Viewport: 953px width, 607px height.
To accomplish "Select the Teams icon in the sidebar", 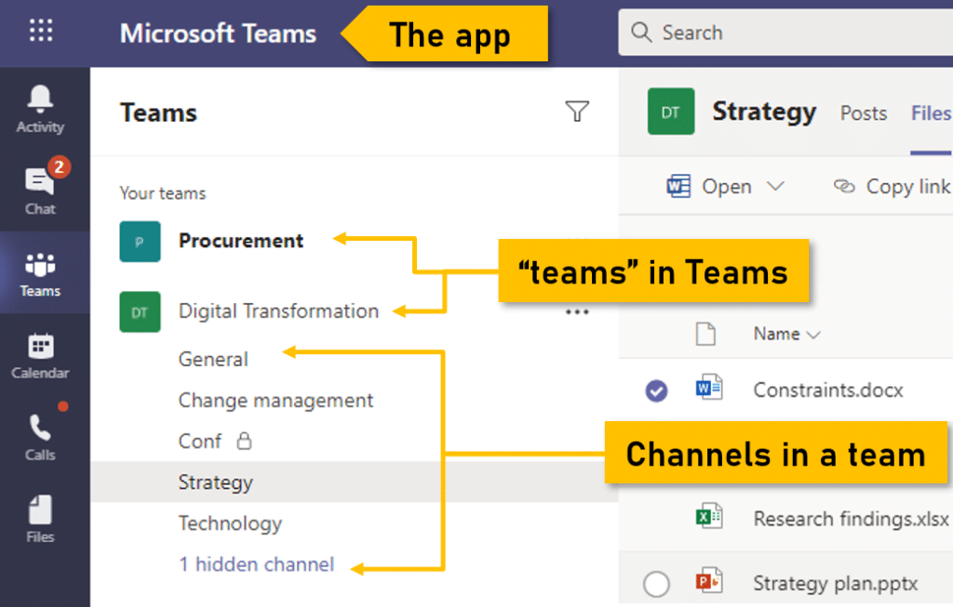I will point(39,270).
